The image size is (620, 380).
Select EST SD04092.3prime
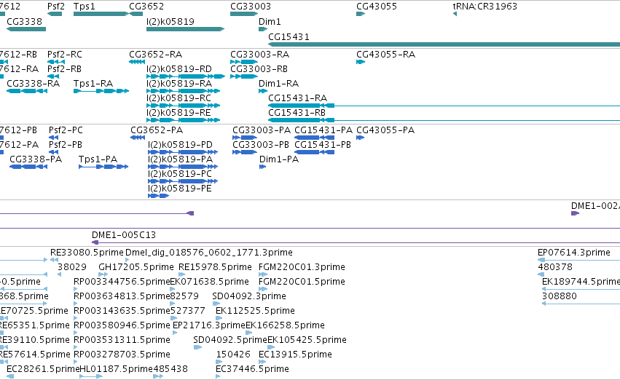(x=249, y=296)
